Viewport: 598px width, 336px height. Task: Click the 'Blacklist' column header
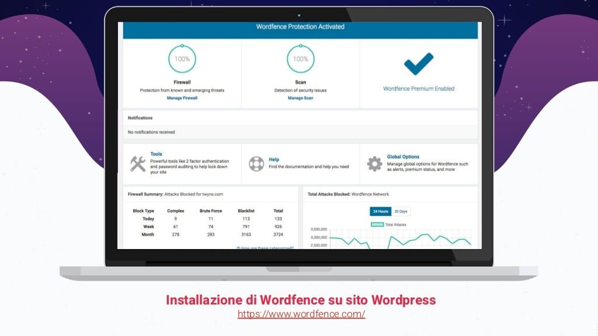[246, 211]
